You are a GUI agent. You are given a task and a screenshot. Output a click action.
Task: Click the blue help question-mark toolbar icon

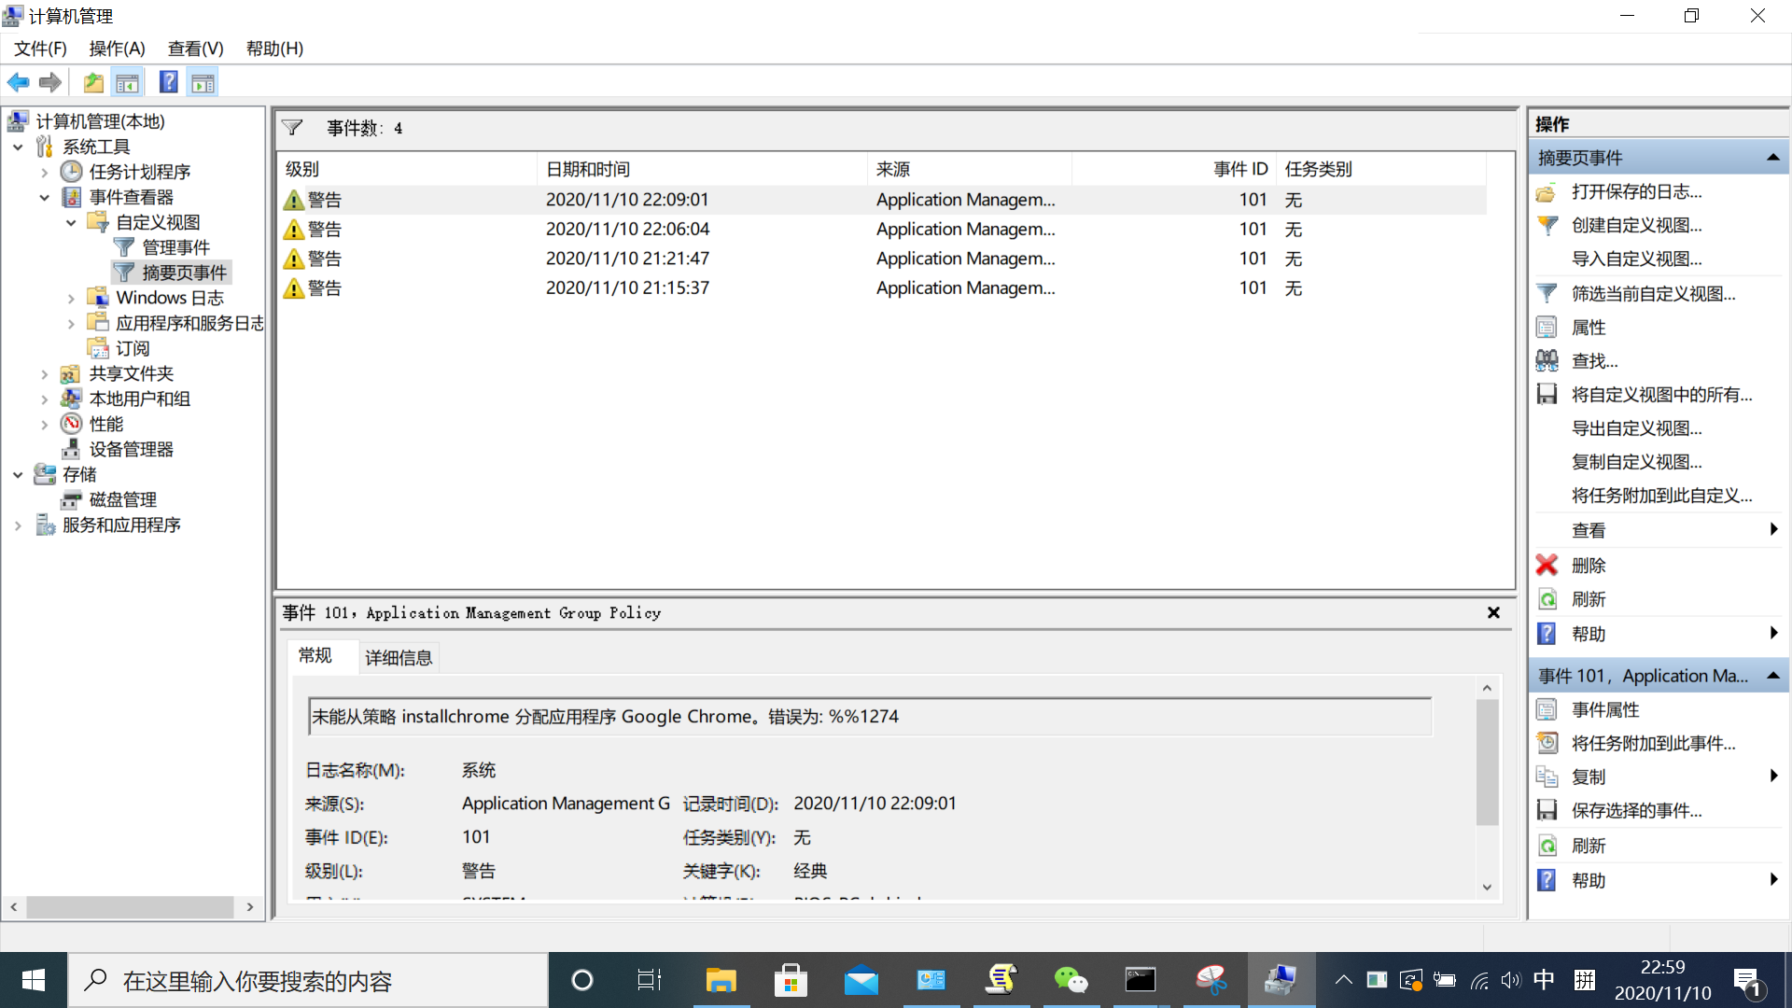(168, 83)
